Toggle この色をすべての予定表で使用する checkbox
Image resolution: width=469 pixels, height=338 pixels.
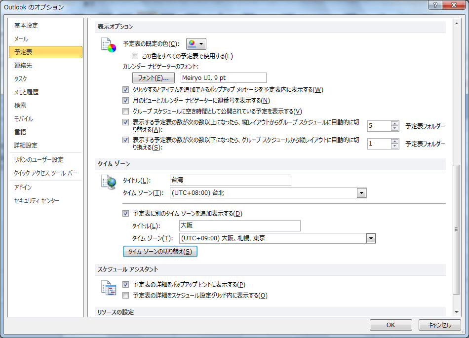(135, 56)
